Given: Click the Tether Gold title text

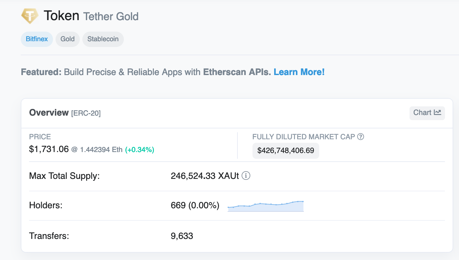Looking at the screenshot, I should [111, 16].
